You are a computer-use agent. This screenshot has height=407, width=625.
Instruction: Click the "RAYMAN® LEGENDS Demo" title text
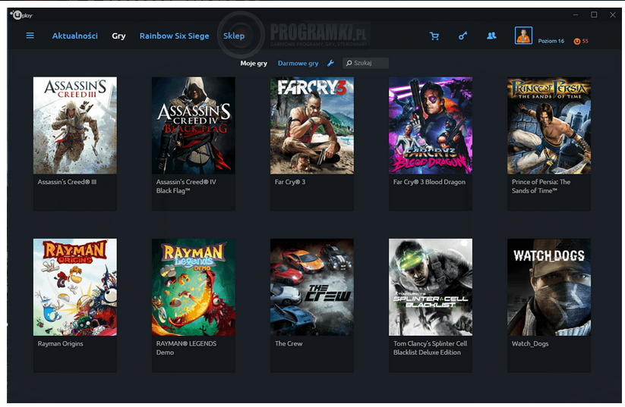[x=186, y=348]
